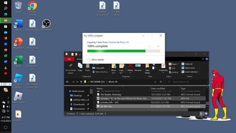Open Windows taskbar search
Screen dimensions: 236x133
pos(6,8)
